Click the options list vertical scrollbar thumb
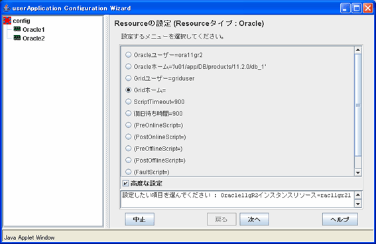The image size is (376, 244). [x=358, y=105]
